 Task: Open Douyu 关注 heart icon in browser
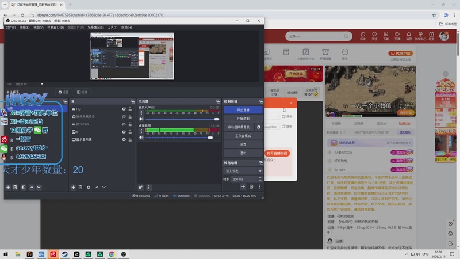(374, 36)
